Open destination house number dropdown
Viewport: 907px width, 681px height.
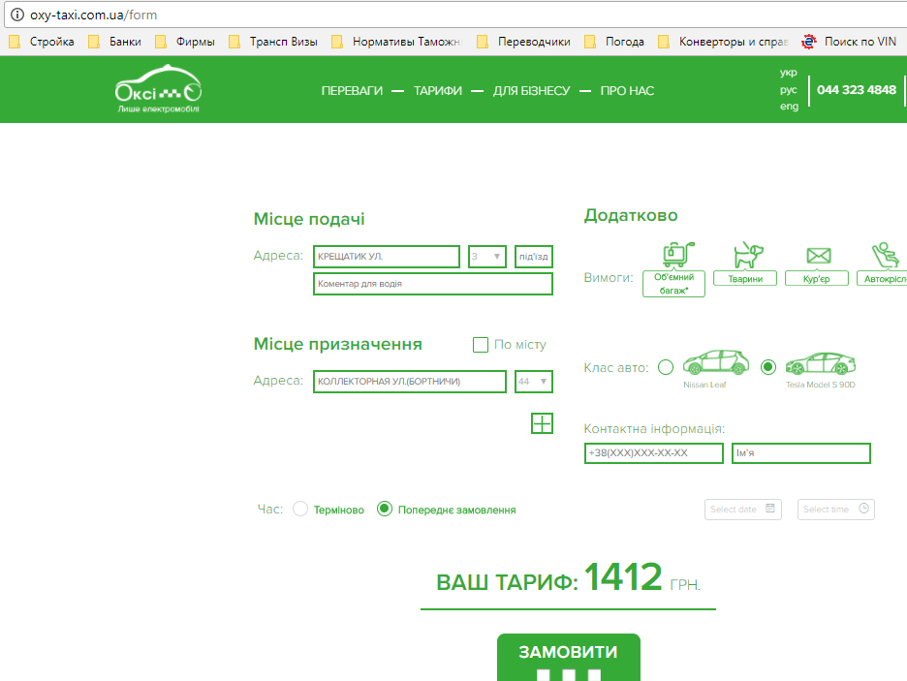pos(535,382)
